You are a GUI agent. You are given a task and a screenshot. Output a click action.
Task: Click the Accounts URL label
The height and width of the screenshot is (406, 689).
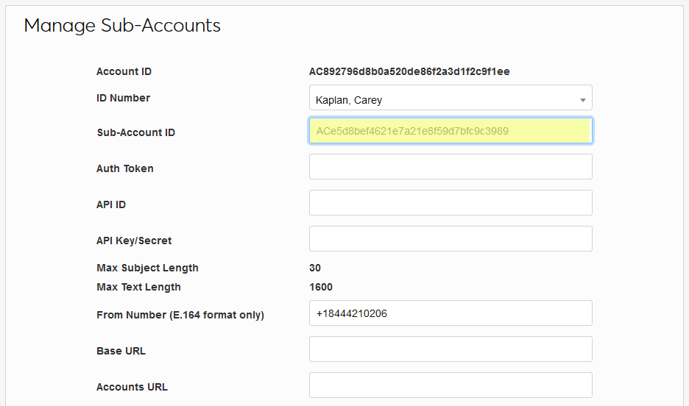point(132,387)
